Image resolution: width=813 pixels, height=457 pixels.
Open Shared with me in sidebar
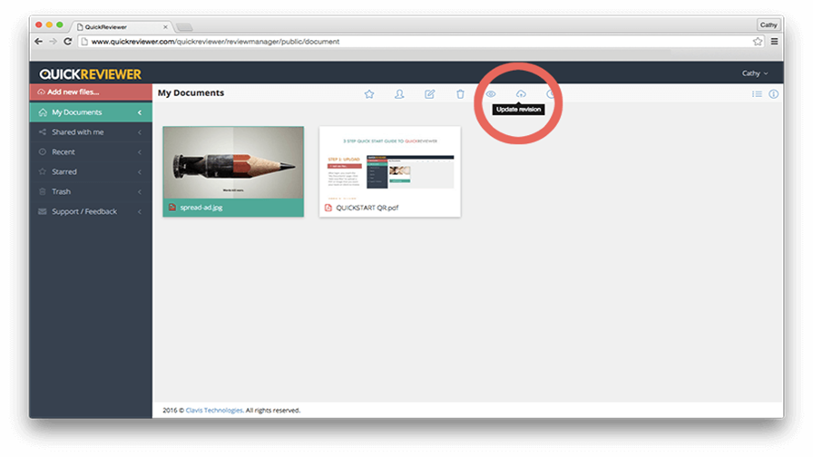(x=91, y=132)
